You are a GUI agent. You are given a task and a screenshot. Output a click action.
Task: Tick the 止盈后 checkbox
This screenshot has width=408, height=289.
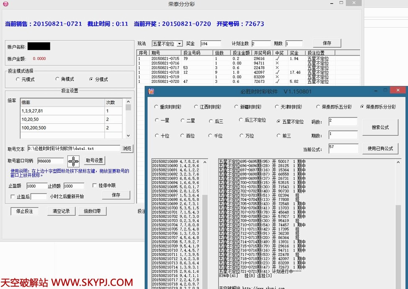13,197
